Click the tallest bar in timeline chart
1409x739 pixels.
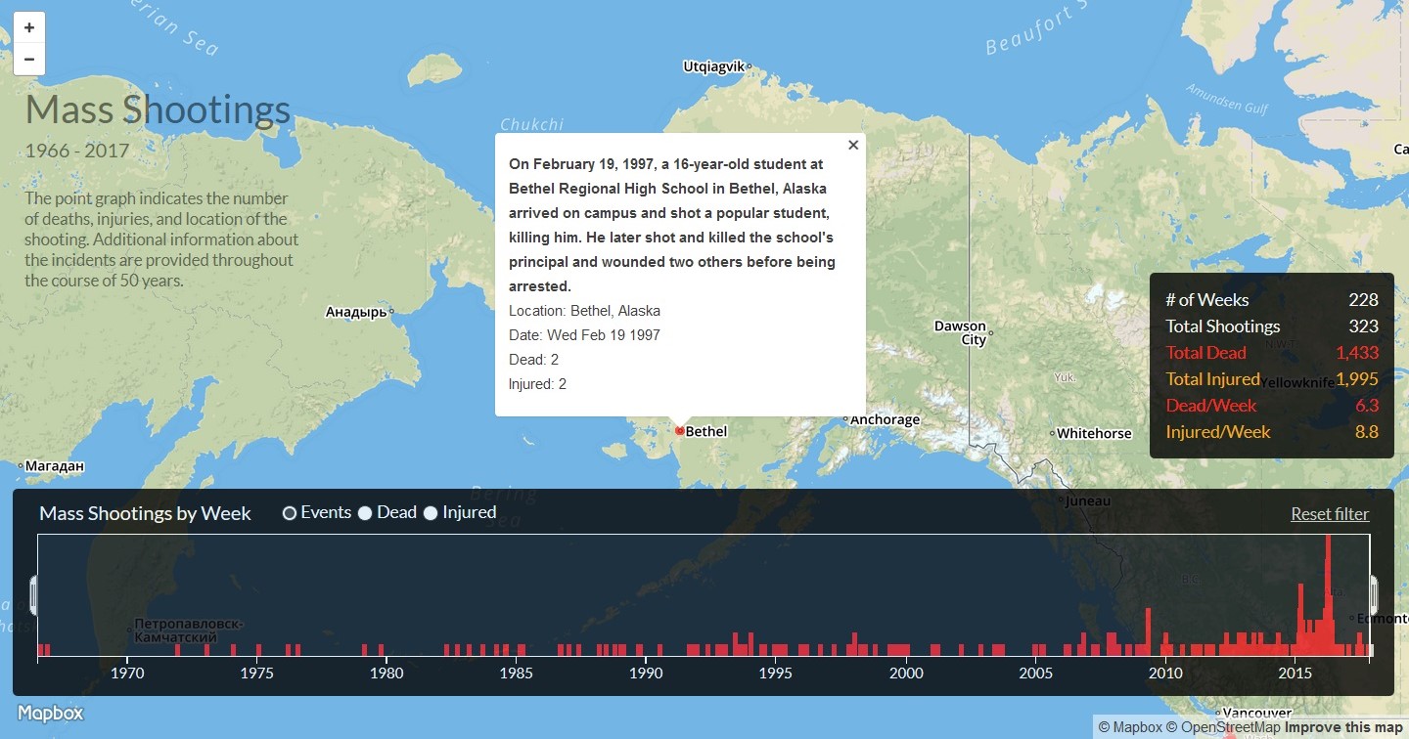click(x=1328, y=595)
